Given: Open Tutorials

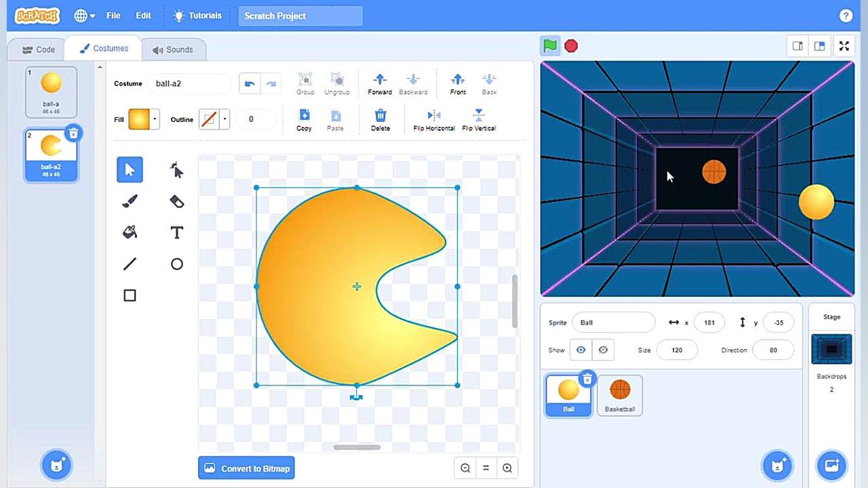Looking at the screenshot, I should 197,16.
